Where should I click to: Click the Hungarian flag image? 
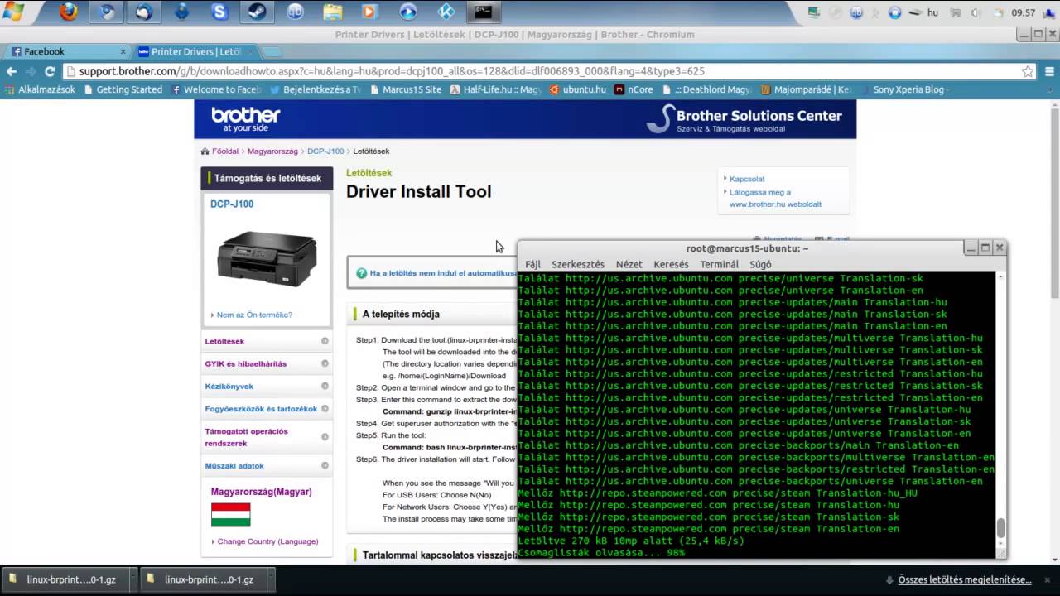(230, 515)
